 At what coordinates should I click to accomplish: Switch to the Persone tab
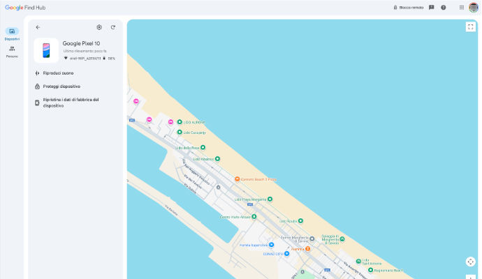pos(12,52)
